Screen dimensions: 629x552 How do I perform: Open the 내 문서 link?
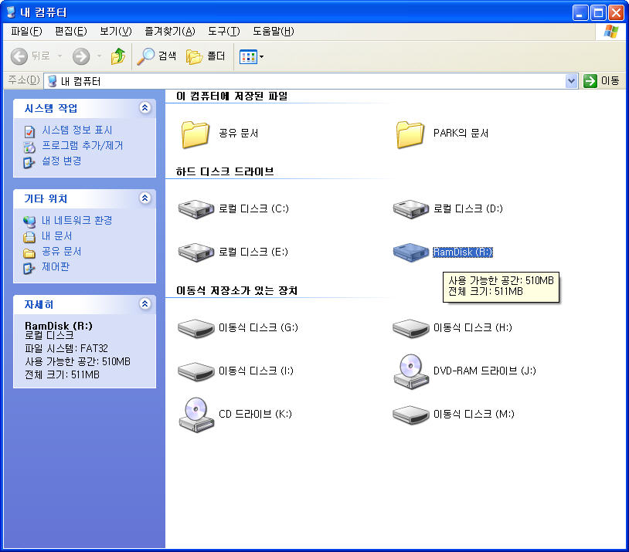point(57,236)
